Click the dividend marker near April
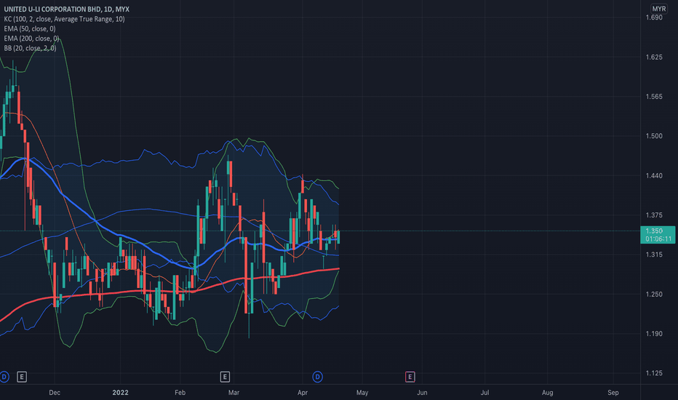The height and width of the screenshot is (400, 678). tap(317, 377)
